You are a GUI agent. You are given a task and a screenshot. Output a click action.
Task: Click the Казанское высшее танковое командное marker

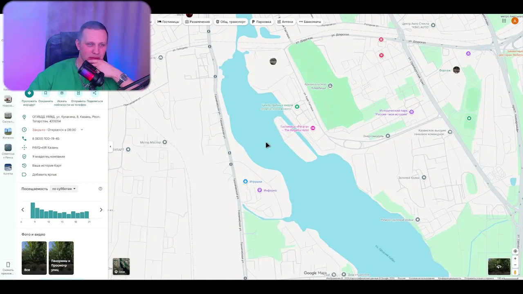450,132
